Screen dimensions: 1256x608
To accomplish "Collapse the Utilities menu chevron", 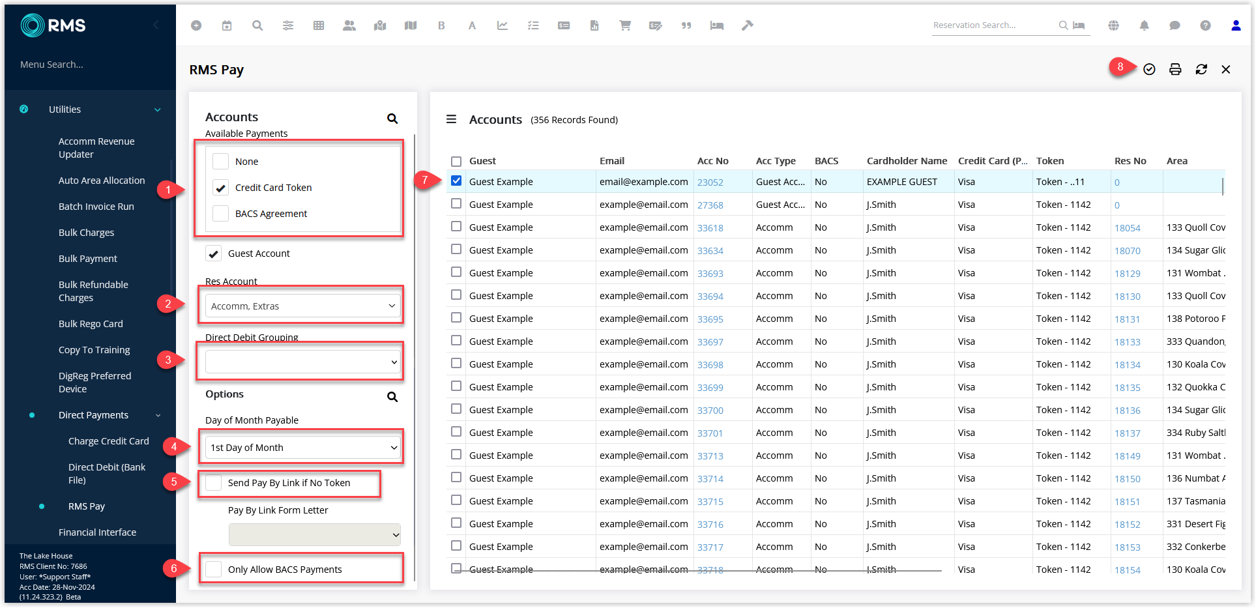I will point(158,109).
